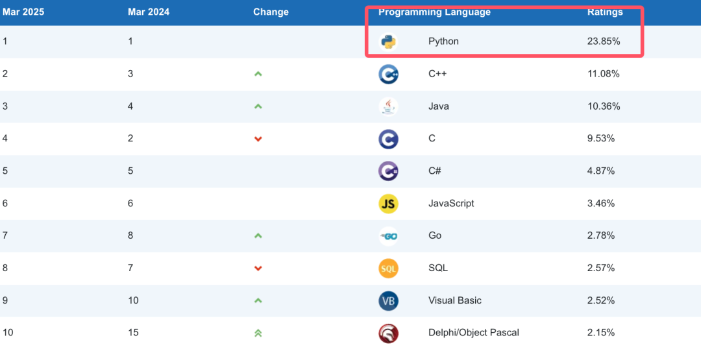Screen dimensions: 701x349
Task: Click the double up arrow in Delphi row
Action: [x=258, y=333]
